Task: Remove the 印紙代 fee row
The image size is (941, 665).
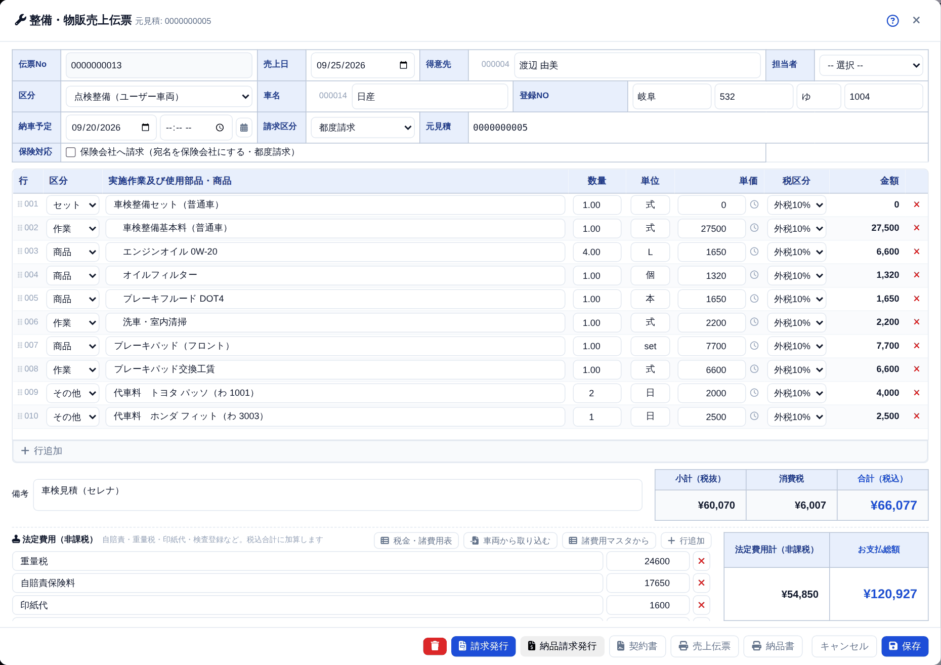Action: [x=701, y=605]
